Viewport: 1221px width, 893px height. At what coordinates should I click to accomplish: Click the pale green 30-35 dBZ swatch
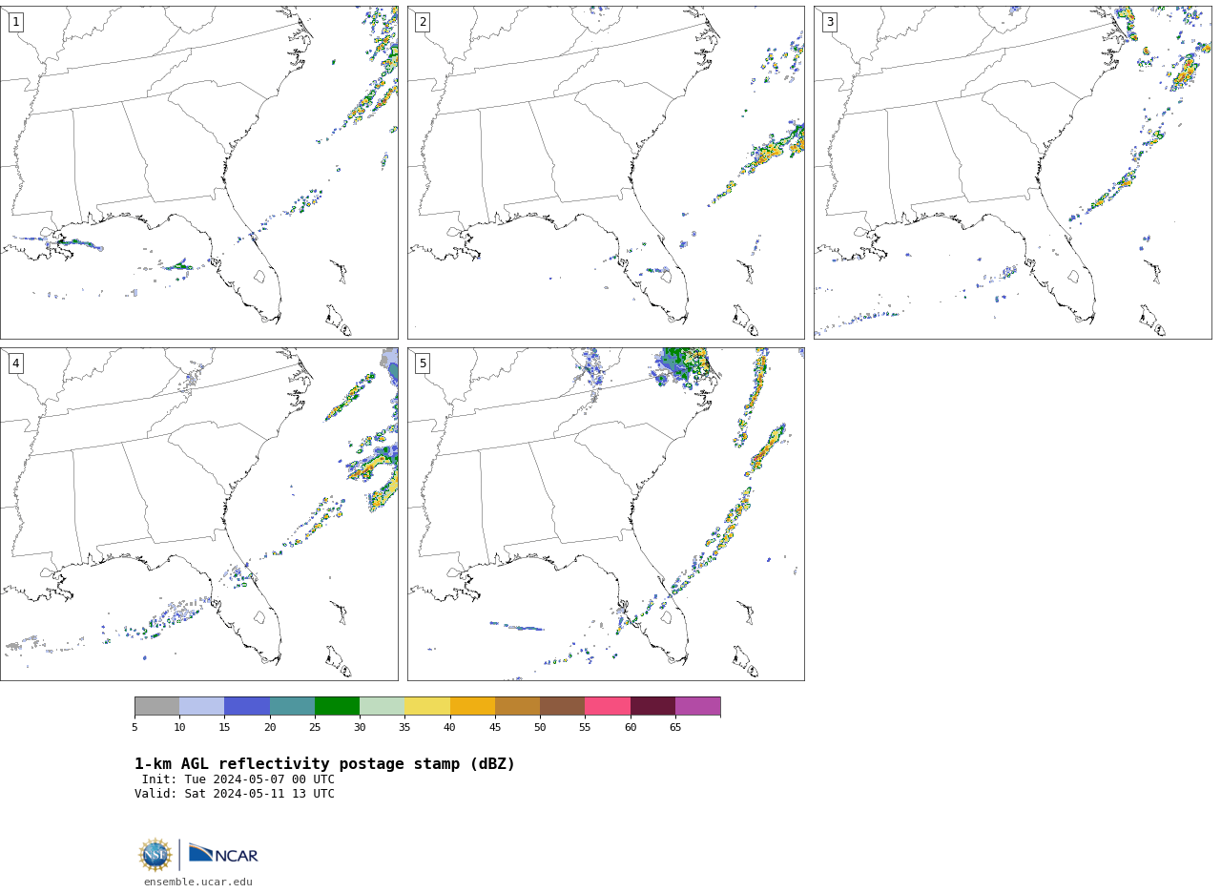383,706
